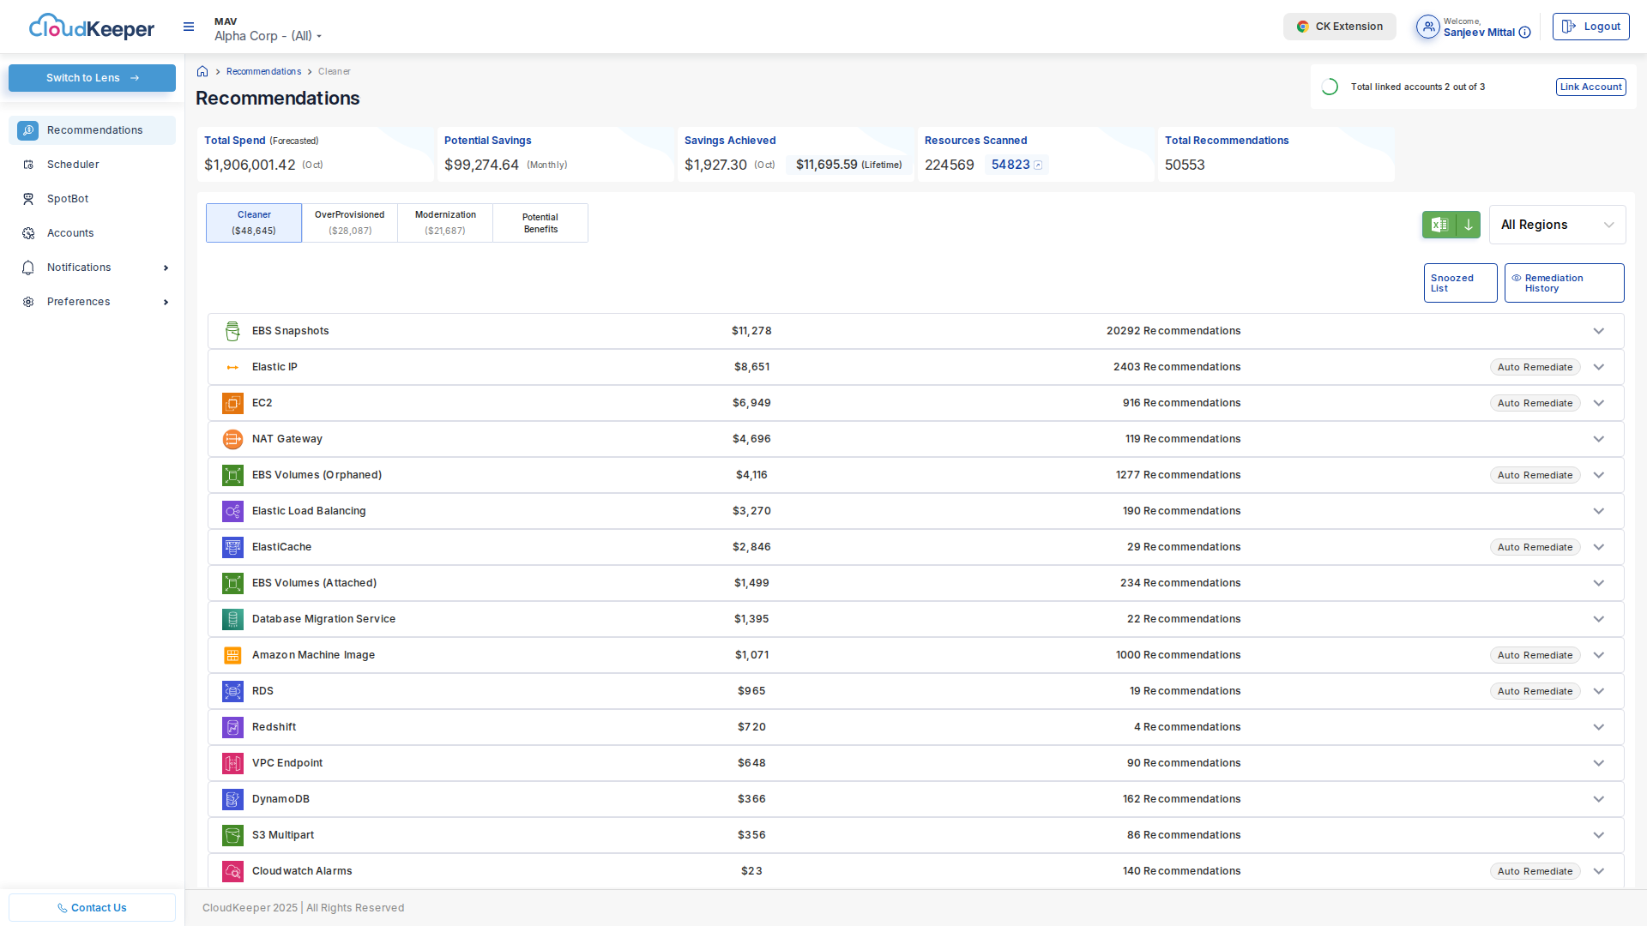Click the Redshift service icon
Image resolution: width=1647 pixels, height=926 pixels.
232,727
